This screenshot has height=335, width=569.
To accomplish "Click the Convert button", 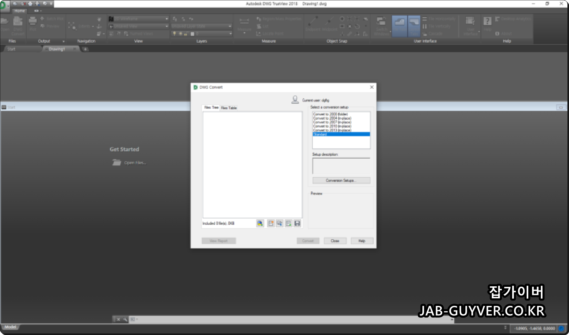I will pyautogui.click(x=308, y=241).
